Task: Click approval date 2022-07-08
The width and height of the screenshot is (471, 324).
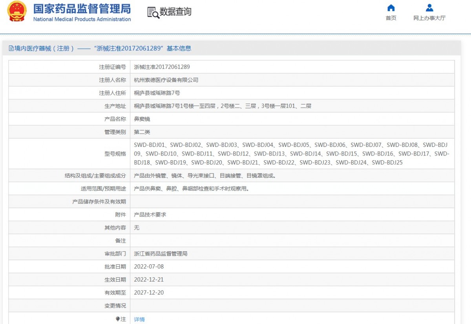Action: pos(149,267)
